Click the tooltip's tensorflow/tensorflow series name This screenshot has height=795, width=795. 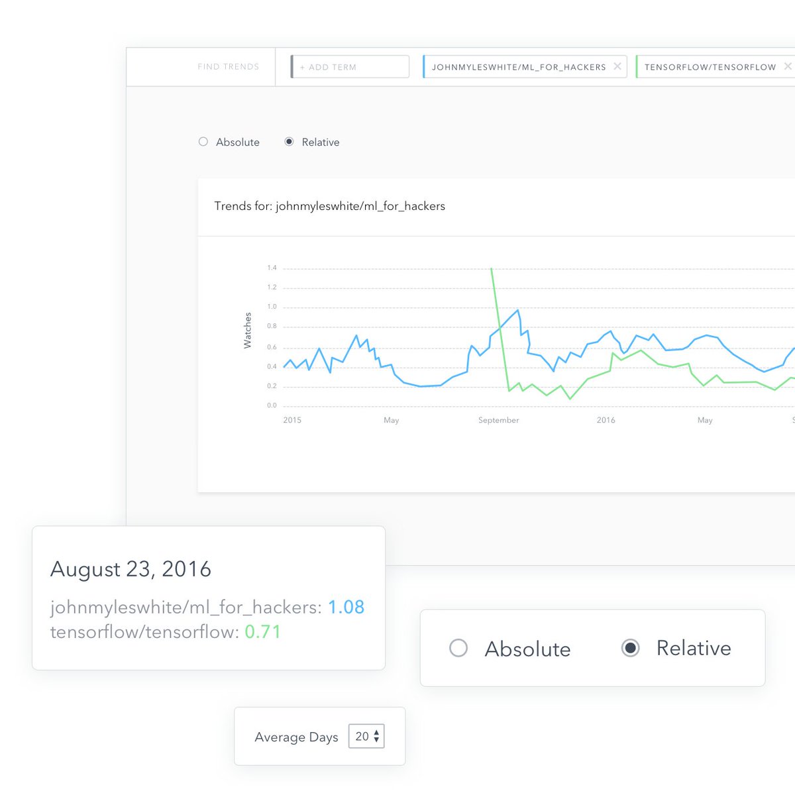click(144, 631)
